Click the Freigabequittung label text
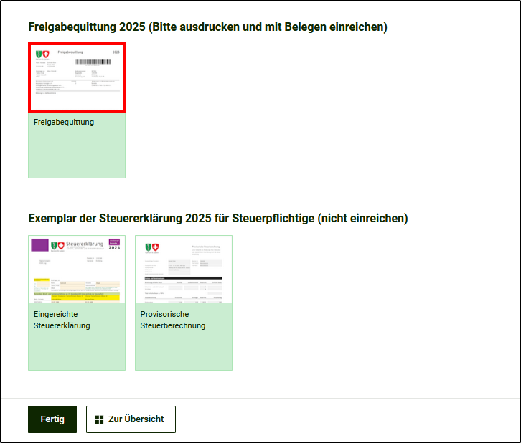Screen dimensions: 521x443 coord(64,122)
